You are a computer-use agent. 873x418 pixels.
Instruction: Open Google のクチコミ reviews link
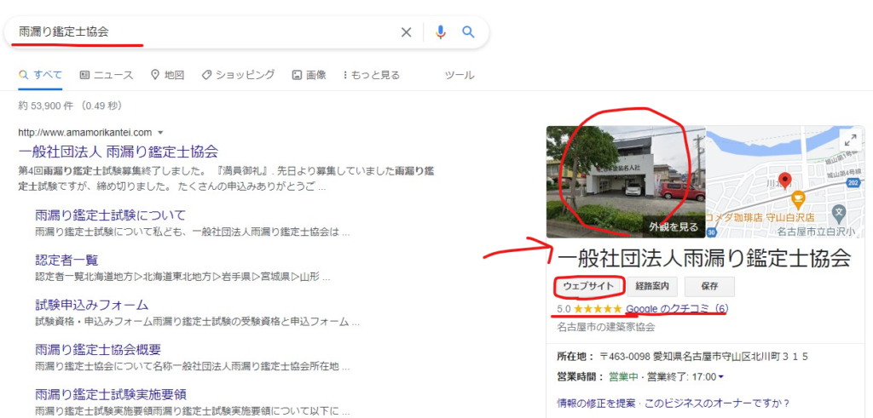[x=677, y=309]
